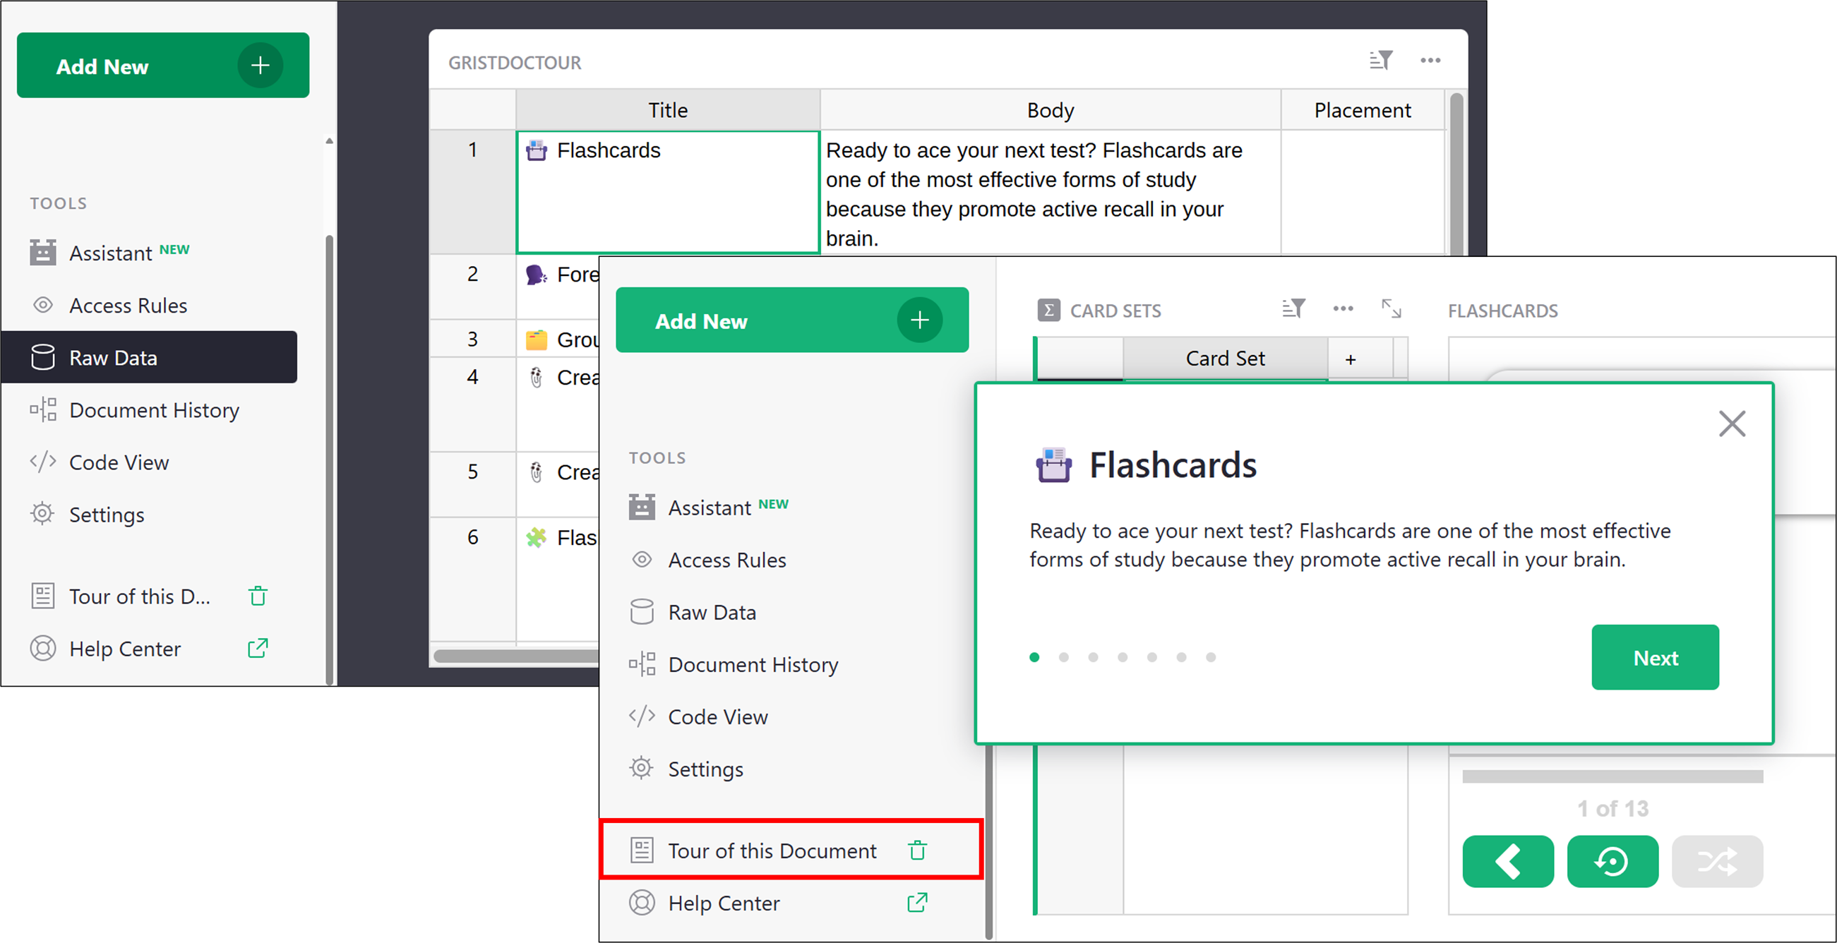Add column with plus next to Card Set
Viewport: 1837px width, 943px height.
click(x=1350, y=359)
